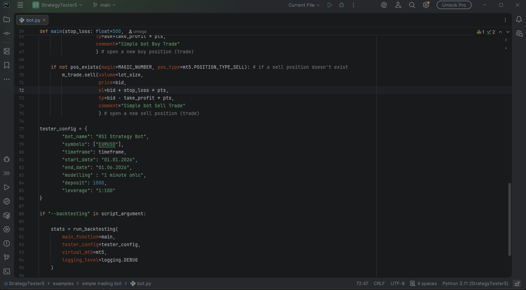Image resolution: width=526 pixels, height=290 pixels.
Task: Open more run actions menu
Action: pyautogui.click(x=353, y=5)
